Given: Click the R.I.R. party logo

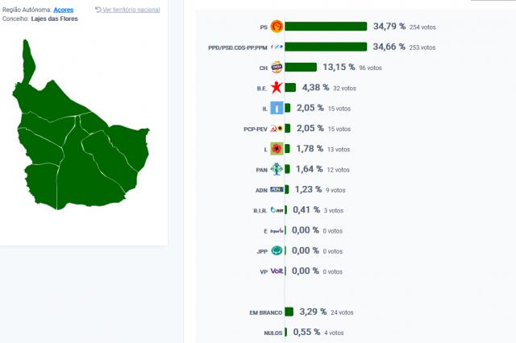Looking at the screenshot, I should click(277, 210).
